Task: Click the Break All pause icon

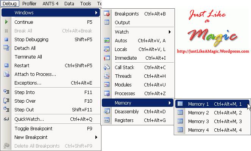Action: point(6,31)
